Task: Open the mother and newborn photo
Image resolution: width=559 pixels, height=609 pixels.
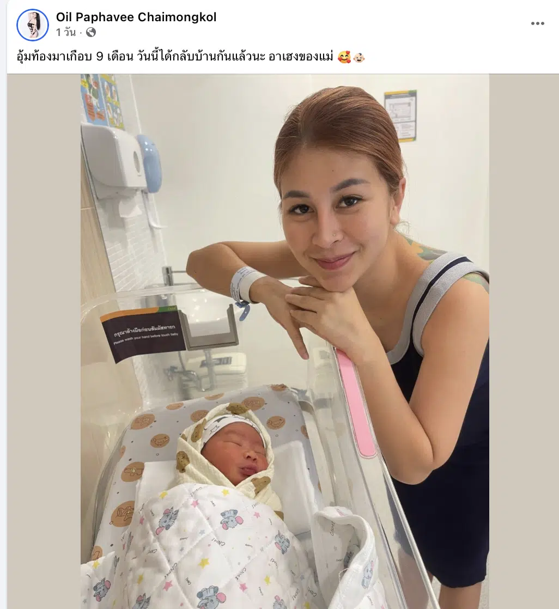Action: click(x=285, y=342)
